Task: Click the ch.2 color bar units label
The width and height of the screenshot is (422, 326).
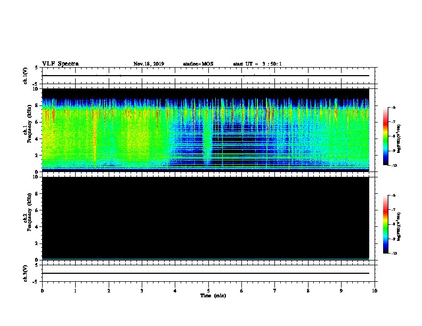Action: click(399, 227)
